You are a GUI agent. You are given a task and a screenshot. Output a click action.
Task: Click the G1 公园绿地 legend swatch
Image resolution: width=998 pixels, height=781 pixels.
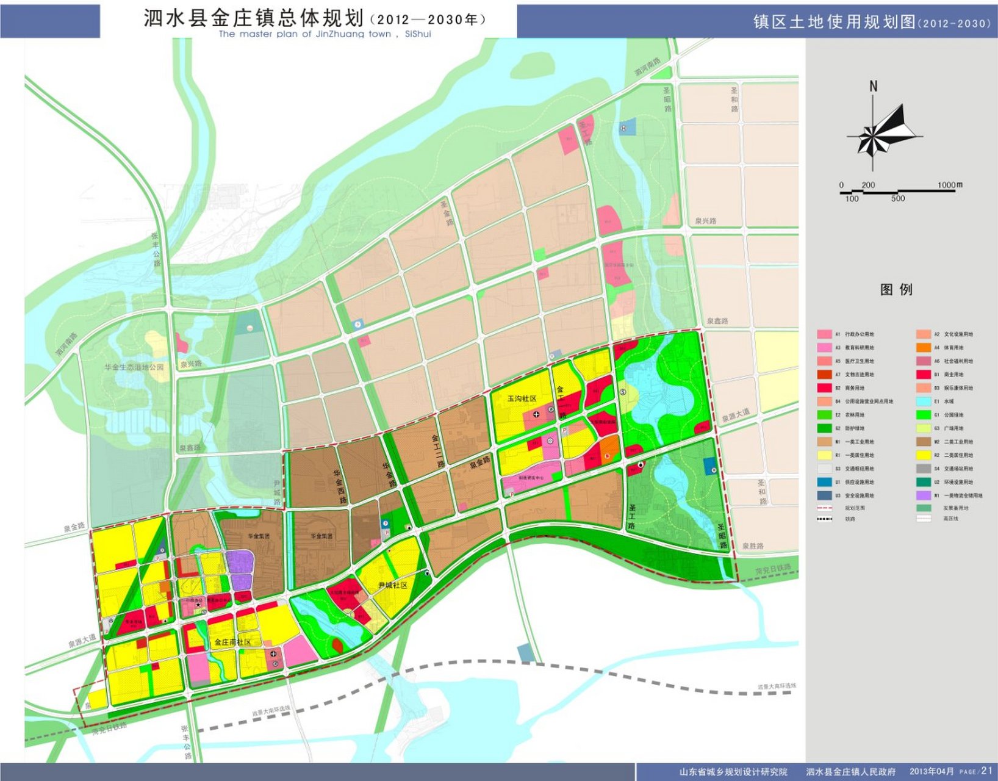click(924, 415)
